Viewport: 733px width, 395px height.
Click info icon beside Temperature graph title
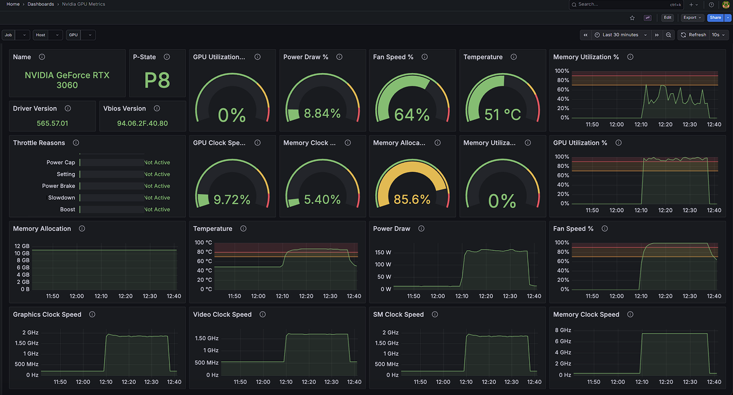pos(243,229)
